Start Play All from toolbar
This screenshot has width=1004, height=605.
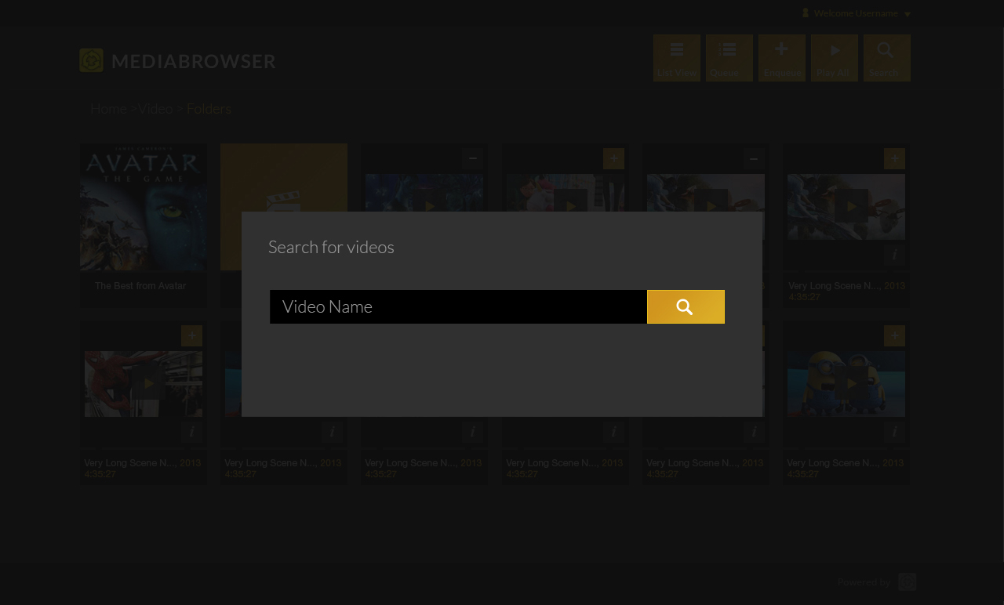(835, 58)
